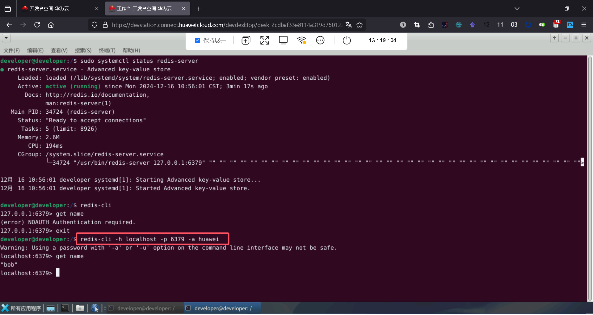Image resolution: width=593 pixels, height=315 pixels.
Task: Click the blue circle extension icon
Action: (528, 25)
